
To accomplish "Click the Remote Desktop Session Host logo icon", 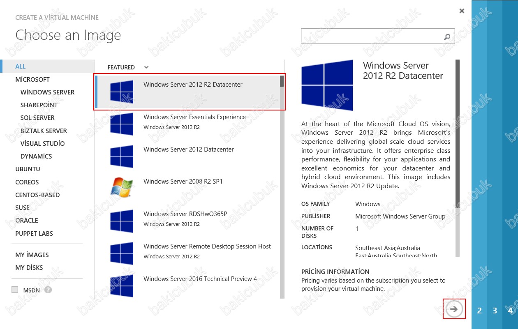I will [122, 253].
